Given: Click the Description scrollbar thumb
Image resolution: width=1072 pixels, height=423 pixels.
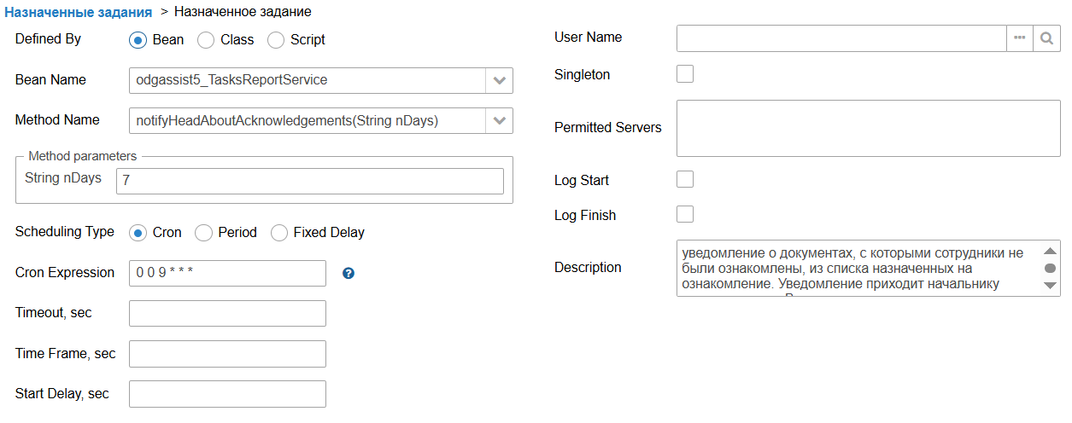Looking at the screenshot, I should coord(1050,268).
